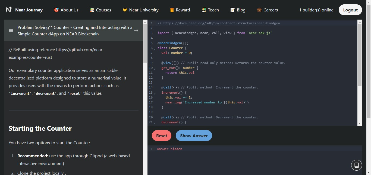Click the code editor scroll up arrow
371x175 pixels.
click(x=360, y=22)
